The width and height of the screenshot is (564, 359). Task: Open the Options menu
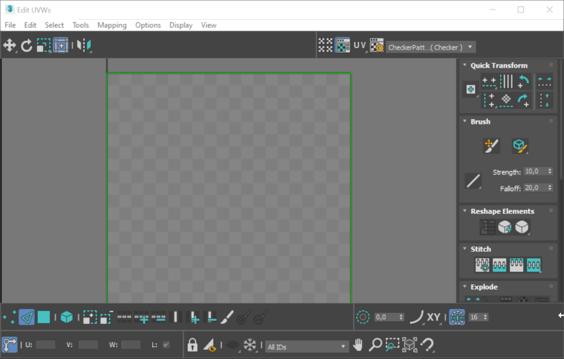tap(148, 25)
